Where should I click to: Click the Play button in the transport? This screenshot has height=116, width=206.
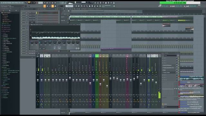(32, 3)
